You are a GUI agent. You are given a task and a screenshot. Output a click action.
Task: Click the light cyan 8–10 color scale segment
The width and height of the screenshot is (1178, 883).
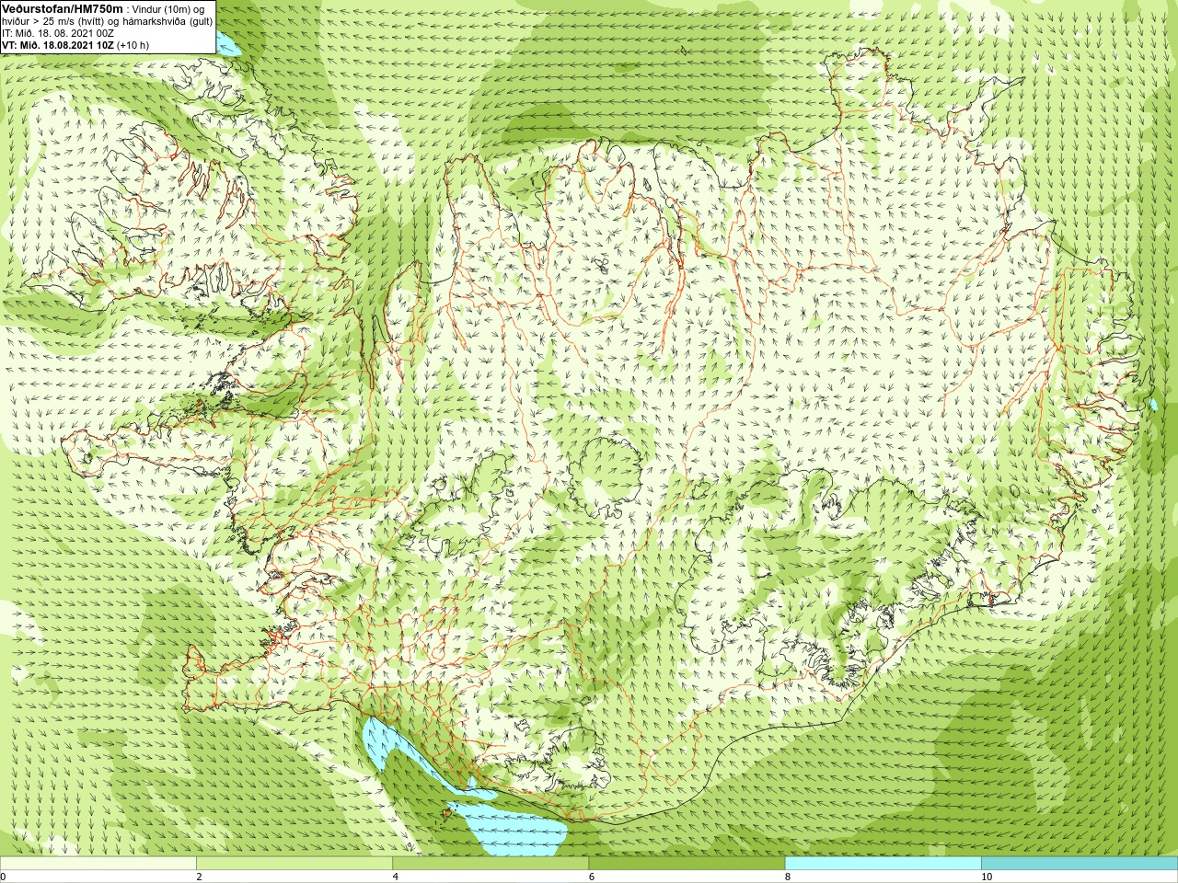pos(883,864)
